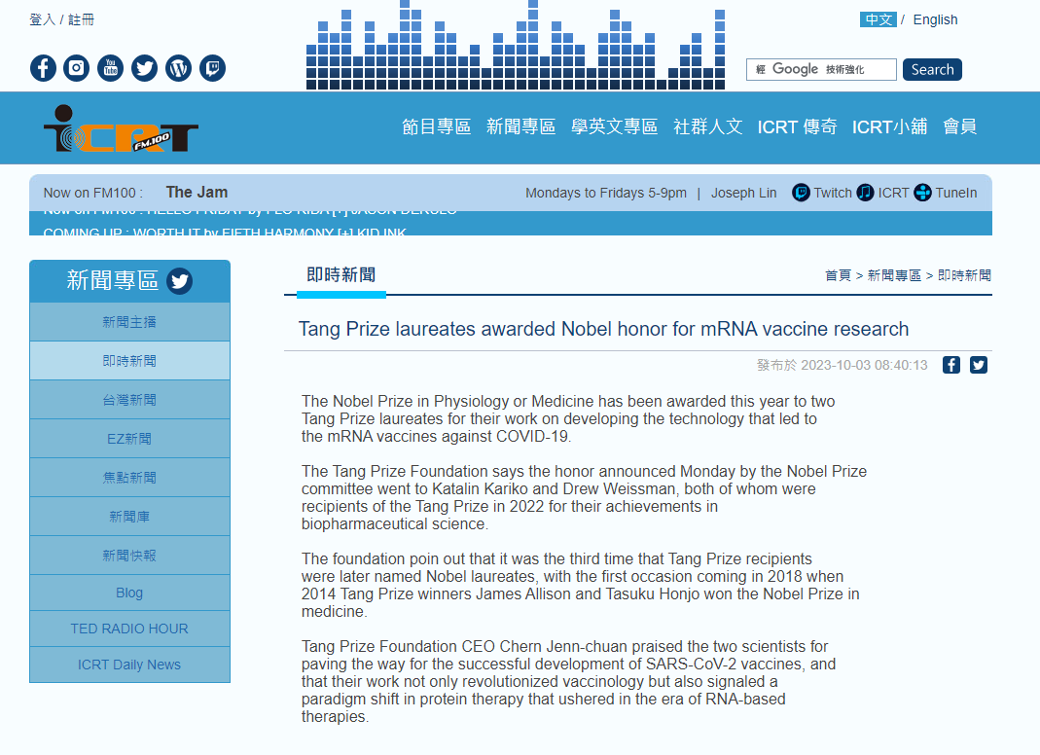Click the blue equalizer banner graphic
Screen dimensions: 1040x755
click(516, 45)
